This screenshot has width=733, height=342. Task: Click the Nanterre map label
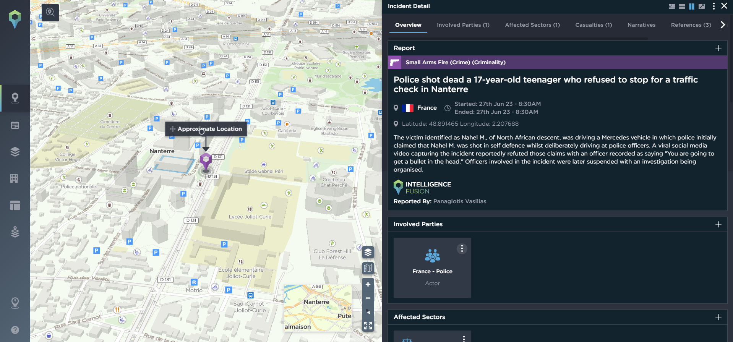pyautogui.click(x=162, y=151)
